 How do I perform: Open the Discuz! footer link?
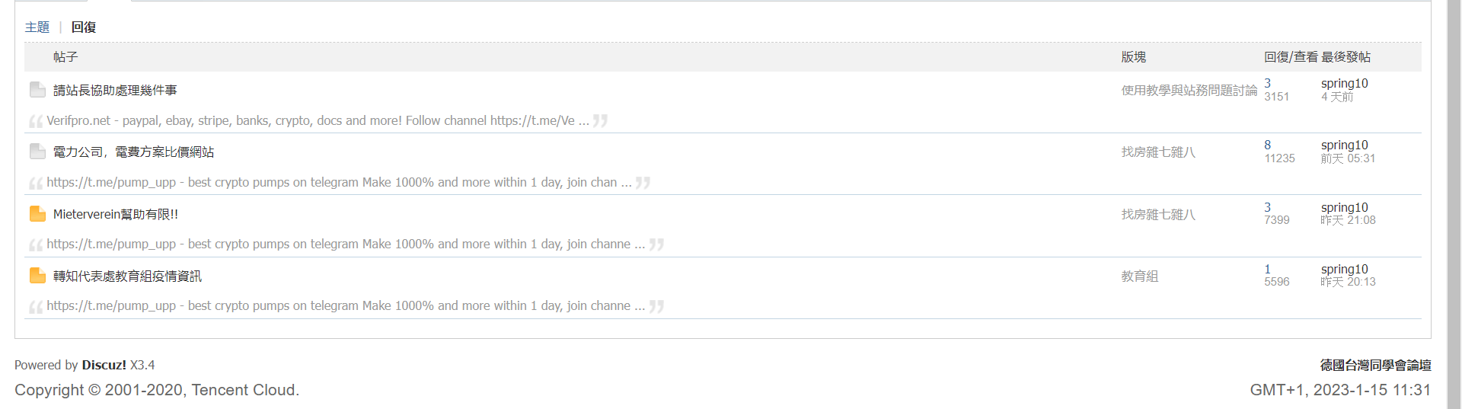[104, 366]
